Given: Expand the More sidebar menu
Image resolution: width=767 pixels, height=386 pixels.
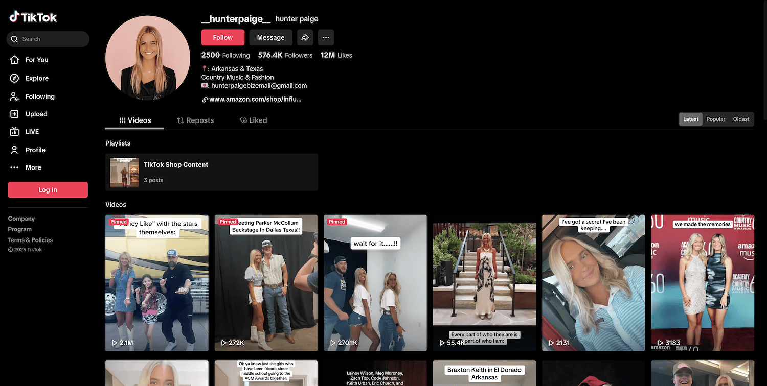Looking at the screenshot, I should [33, 167].
